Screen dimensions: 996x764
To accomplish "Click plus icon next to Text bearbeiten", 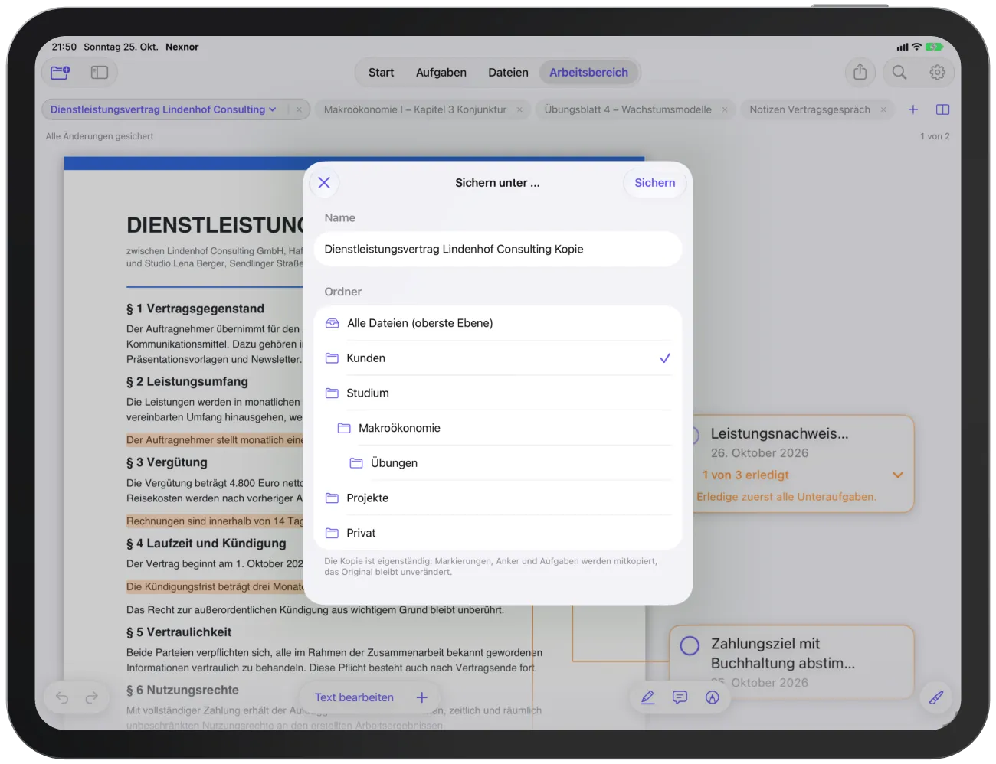I will 421,697.
